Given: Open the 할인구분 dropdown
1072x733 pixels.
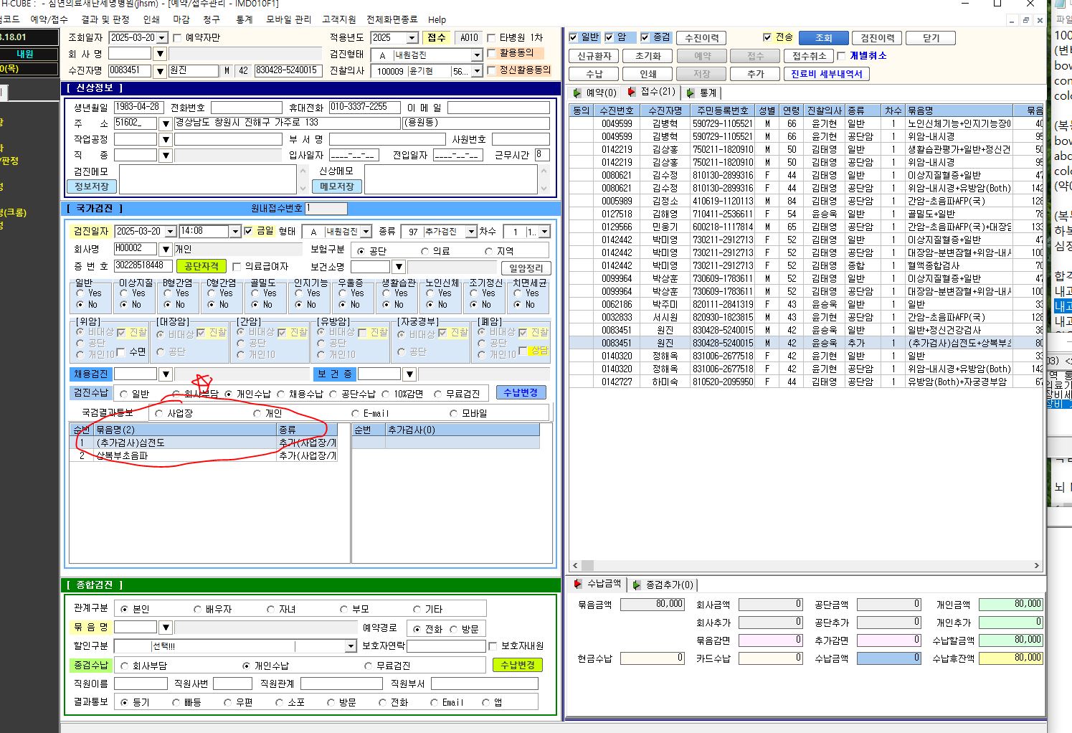Looking at the screenshot, I should [x=350, y=646].
